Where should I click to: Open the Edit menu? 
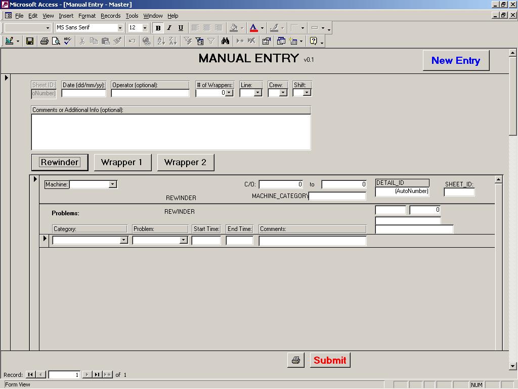pyautogui.click(x=33, y=16)
